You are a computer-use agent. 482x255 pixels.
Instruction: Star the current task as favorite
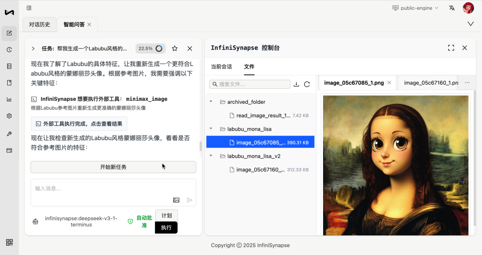175,49
